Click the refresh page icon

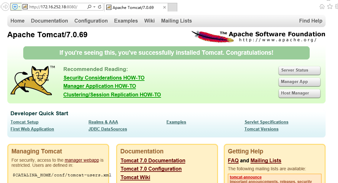pyautogui.click(x=100, y=7)
